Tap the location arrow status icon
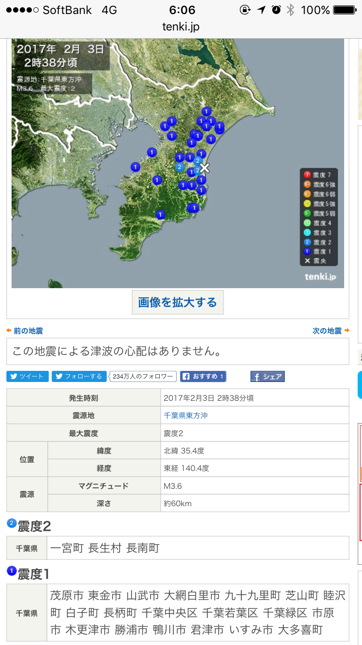 [x=261, y=10]
